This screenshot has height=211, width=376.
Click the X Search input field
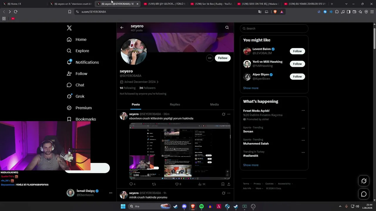pyautogui.click(x=274, y=28)
